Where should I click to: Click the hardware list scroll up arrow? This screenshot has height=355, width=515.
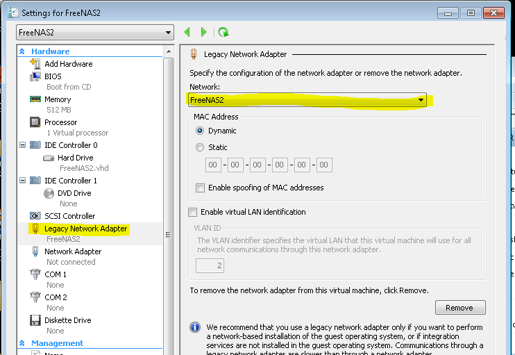(x=169, y=51)
